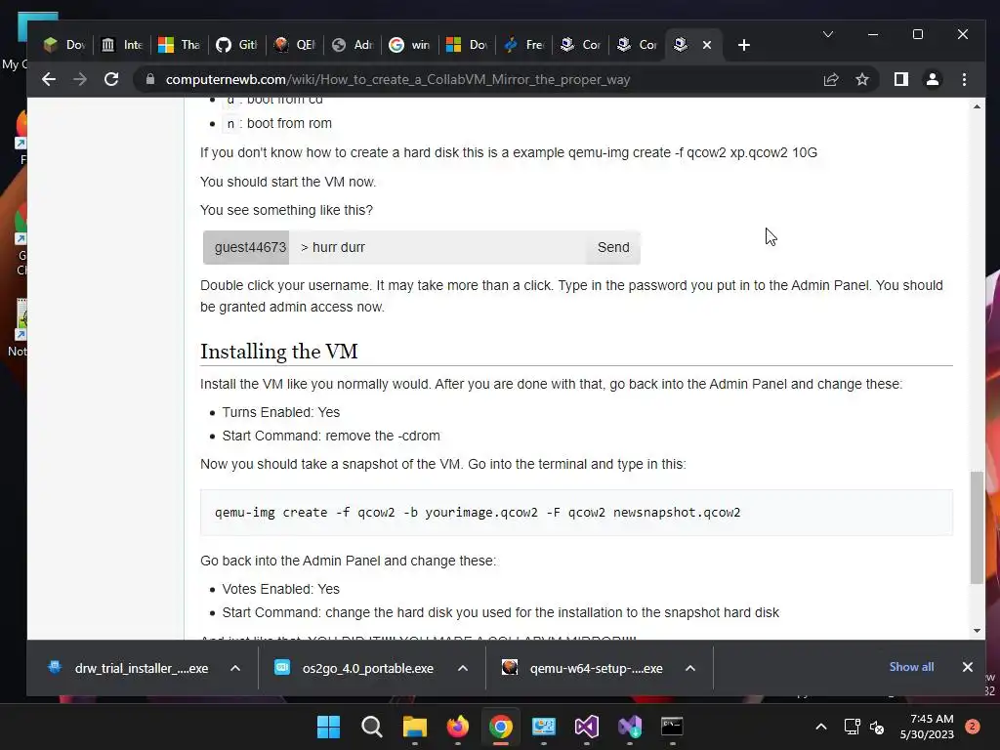1000x750 pixels.
Task: Open the monitor-picture app icon in taskbar
Action: 543,727
